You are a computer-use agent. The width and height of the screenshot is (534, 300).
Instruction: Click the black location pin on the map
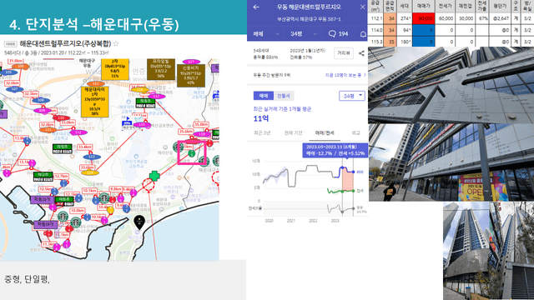(139, 222)
